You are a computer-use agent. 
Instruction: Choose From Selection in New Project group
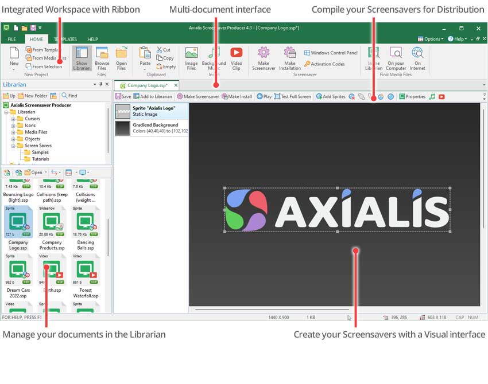coord(44,66)
